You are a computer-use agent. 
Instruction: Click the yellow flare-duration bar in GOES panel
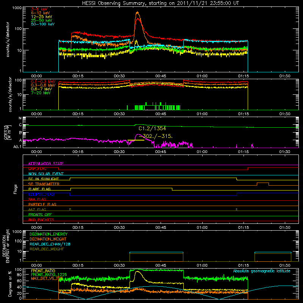[136, 140]
